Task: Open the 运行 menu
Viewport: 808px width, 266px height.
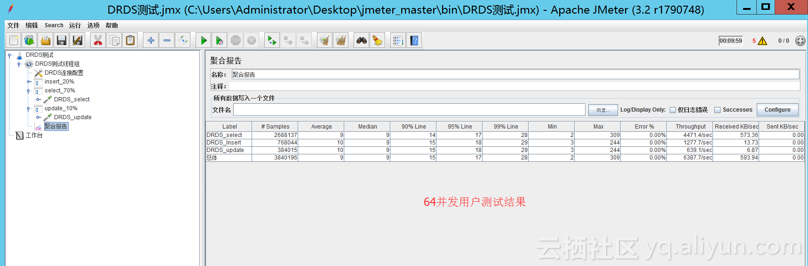Action: point(75,25)
